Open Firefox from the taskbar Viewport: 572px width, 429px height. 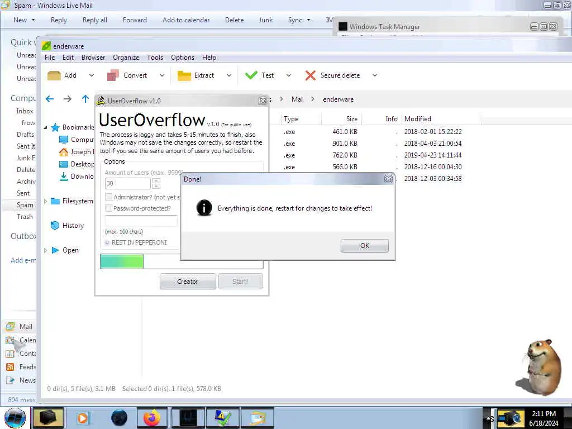click(152, 418)
